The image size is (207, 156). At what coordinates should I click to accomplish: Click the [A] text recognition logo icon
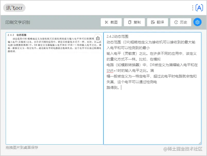tap(199, 8)
